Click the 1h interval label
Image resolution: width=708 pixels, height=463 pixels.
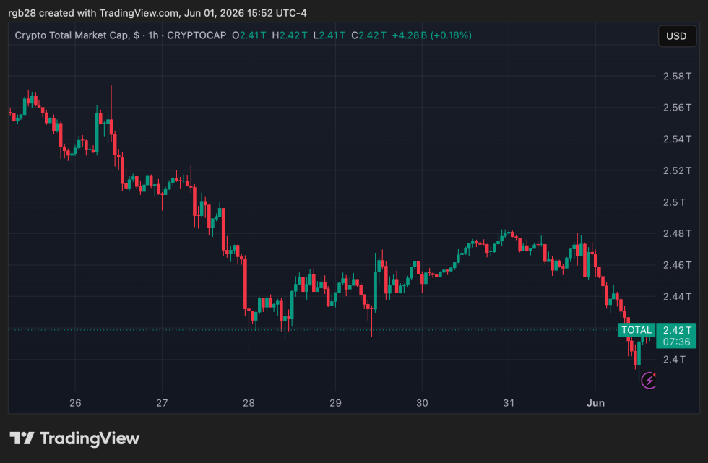(153, 35)
